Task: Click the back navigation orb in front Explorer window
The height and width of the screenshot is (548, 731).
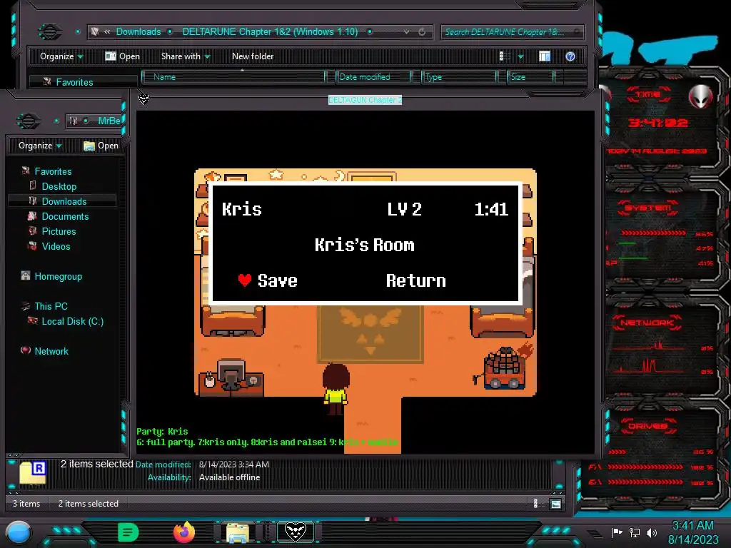Action: coord(29,121)
